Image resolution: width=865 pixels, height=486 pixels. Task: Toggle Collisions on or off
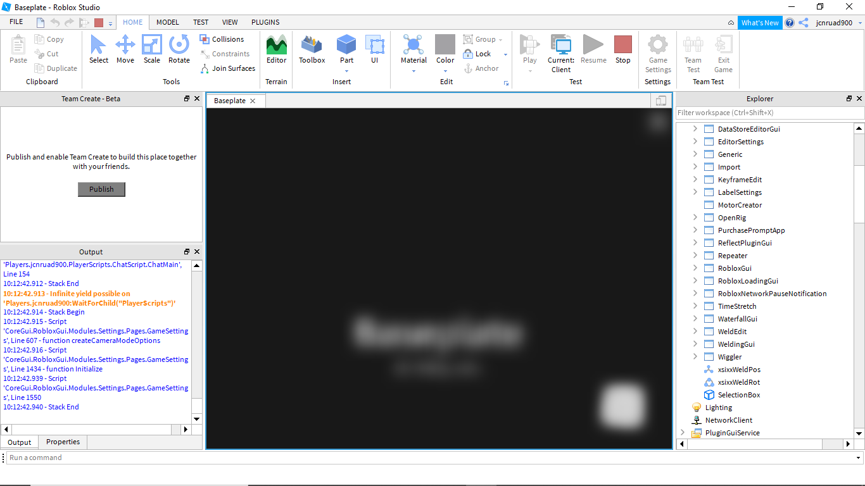tap(222, 39)
